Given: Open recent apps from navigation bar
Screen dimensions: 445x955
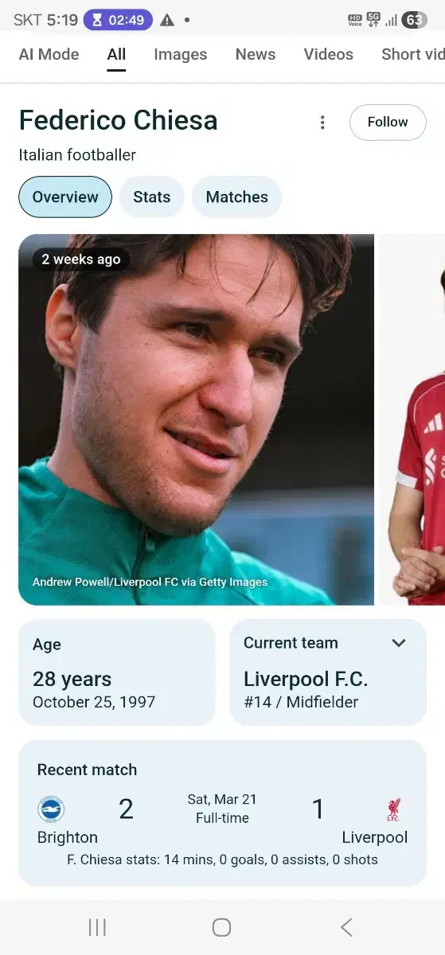Looking at the screenshot, I should 97,927.
